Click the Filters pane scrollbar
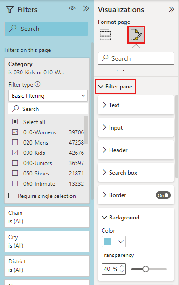Viewport: 179px width, 285px height. pyautogui.click(x=92, y=121)
